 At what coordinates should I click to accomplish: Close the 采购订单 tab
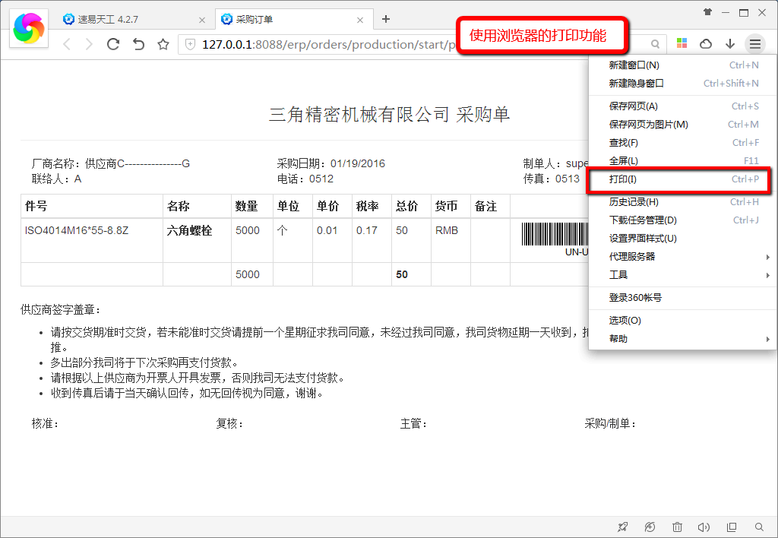(360, 20)
